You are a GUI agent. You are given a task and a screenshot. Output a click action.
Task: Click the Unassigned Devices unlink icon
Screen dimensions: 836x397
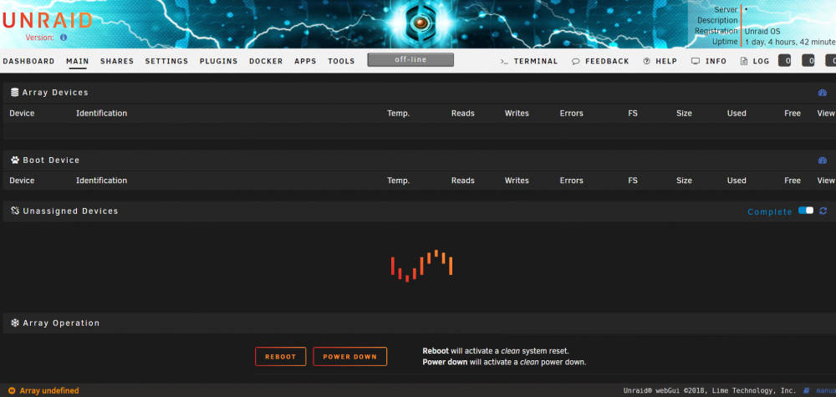(x=15, y=211)
